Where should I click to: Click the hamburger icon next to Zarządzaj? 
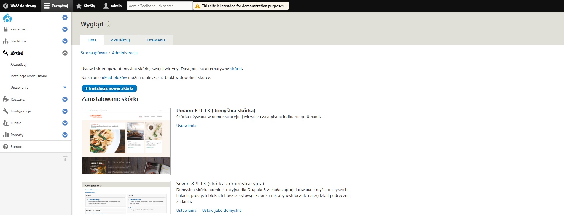(x=46, y=6)
